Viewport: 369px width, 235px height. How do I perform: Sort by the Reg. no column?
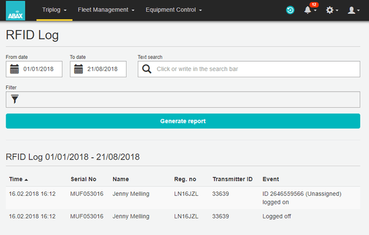[185, 179]
